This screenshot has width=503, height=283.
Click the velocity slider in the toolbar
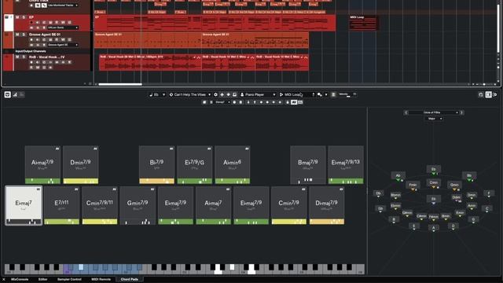pos(347,94)
